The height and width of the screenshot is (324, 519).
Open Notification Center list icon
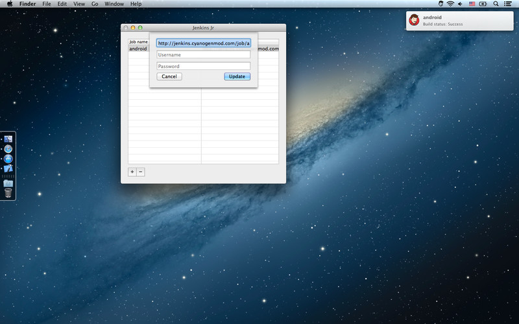tap(507, 4)
